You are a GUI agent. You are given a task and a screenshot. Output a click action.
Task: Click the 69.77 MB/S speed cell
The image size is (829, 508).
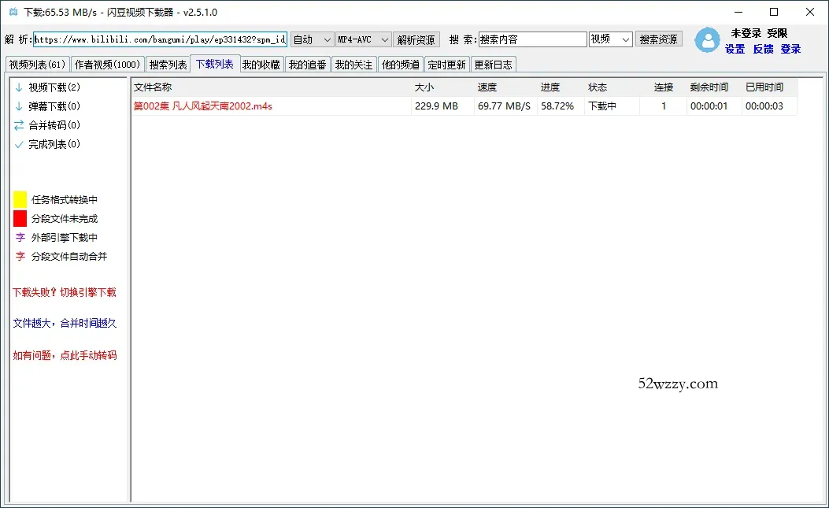(506, 106)
